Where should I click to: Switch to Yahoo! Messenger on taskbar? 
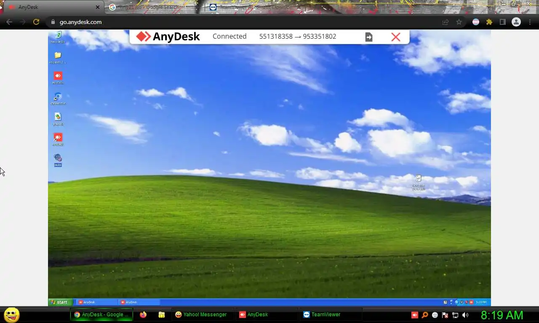click(203, 315)
